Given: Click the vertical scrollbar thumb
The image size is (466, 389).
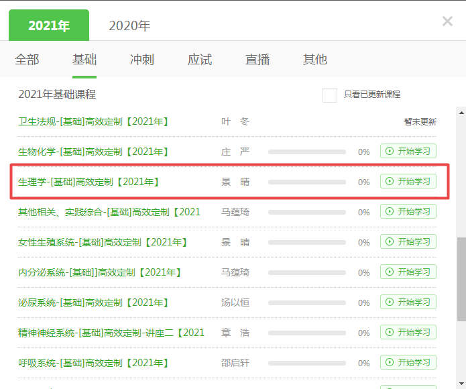Looking at the screenshot, I should pyautogui.click(x=460, y=278).
